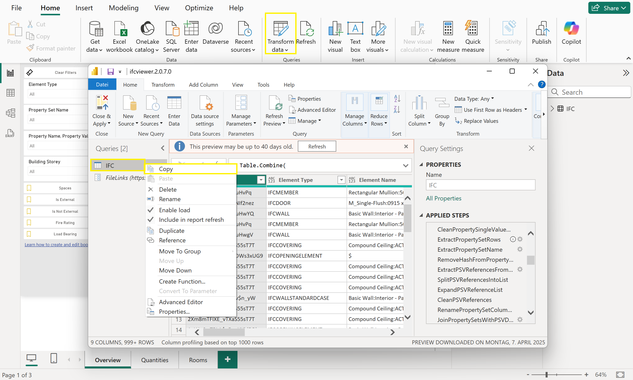
Task: Open Data source settings
Action: pyautogui.click(x=205, y=111)
